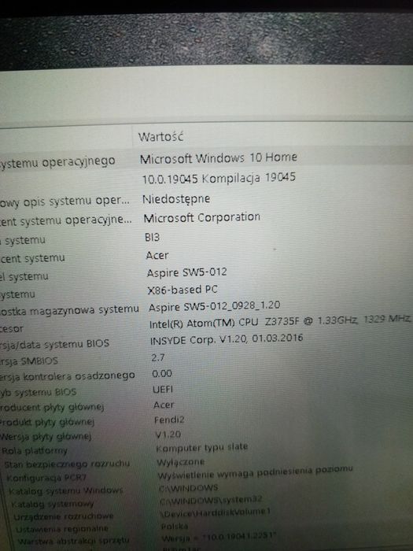This screenshot has height=551, width=413.
Task: Select the \Device\HarddiskVolume1 value
Action: tap(216, 512)
